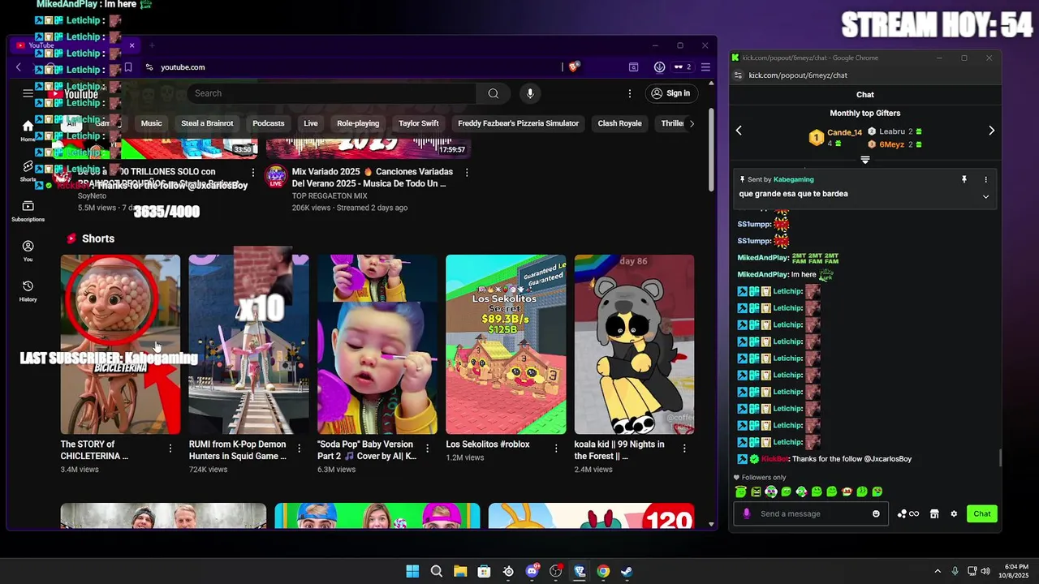1039x584 pixels.
Task: Open Discord from the taskbar
Action: click(532, 571)
